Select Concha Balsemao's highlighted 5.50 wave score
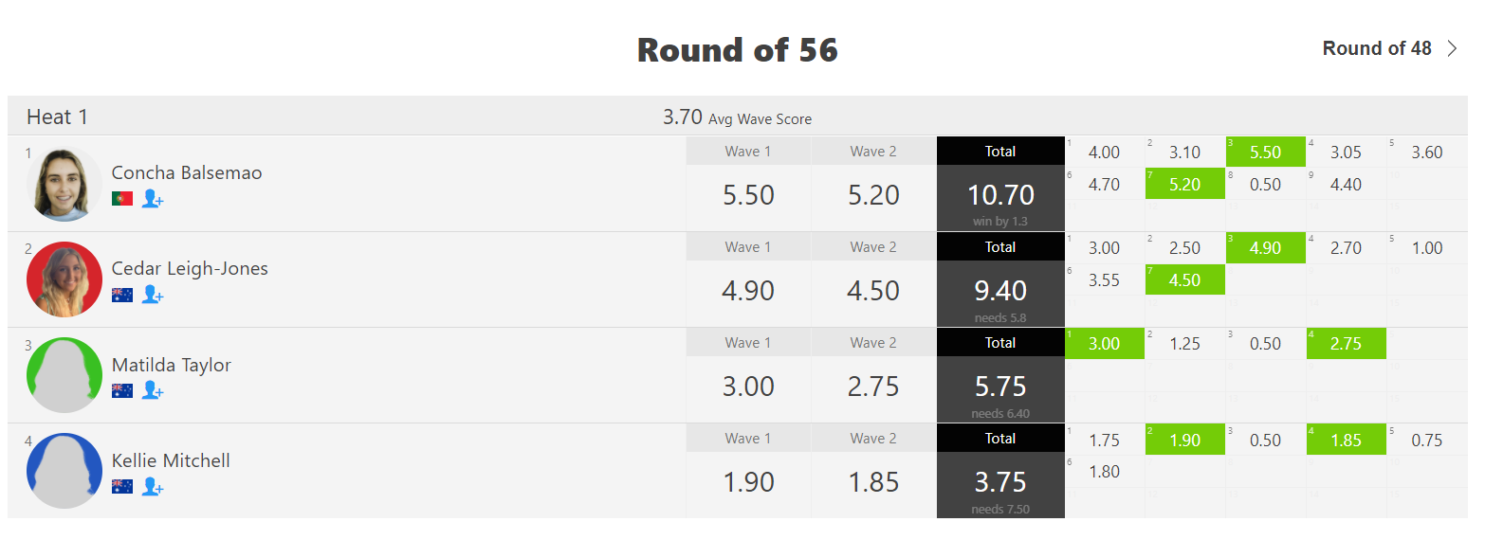The width and height of the screenshot is (1485, 540). 1266,152
